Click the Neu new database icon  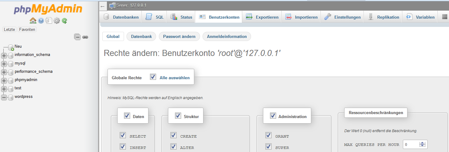tap(11, 47)
